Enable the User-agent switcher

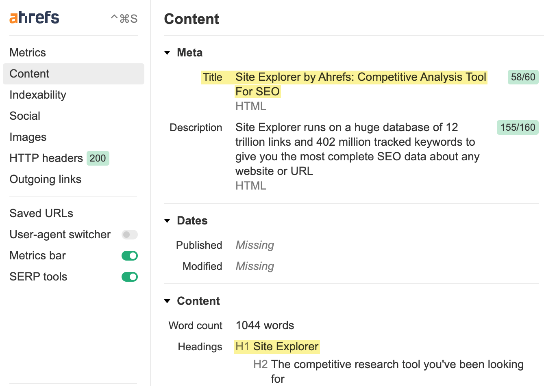(129, 235)
